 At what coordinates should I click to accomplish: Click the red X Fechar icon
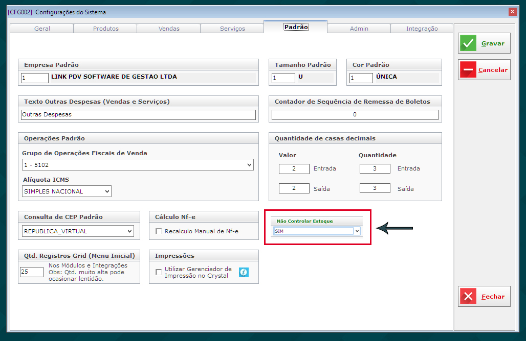[x=468, y=297]
